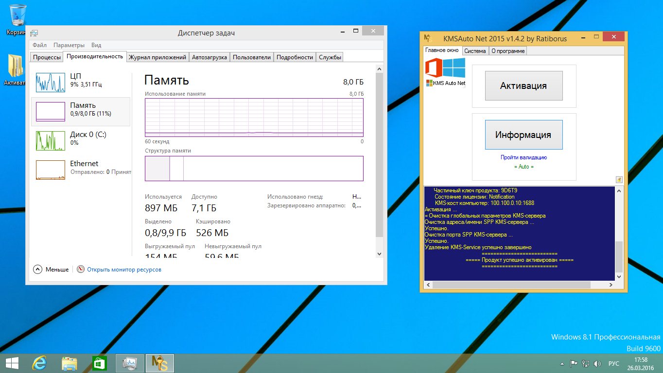Switch to Task Manager taskbar button
This screenshot has height=373, width=663.
[130, 363]
